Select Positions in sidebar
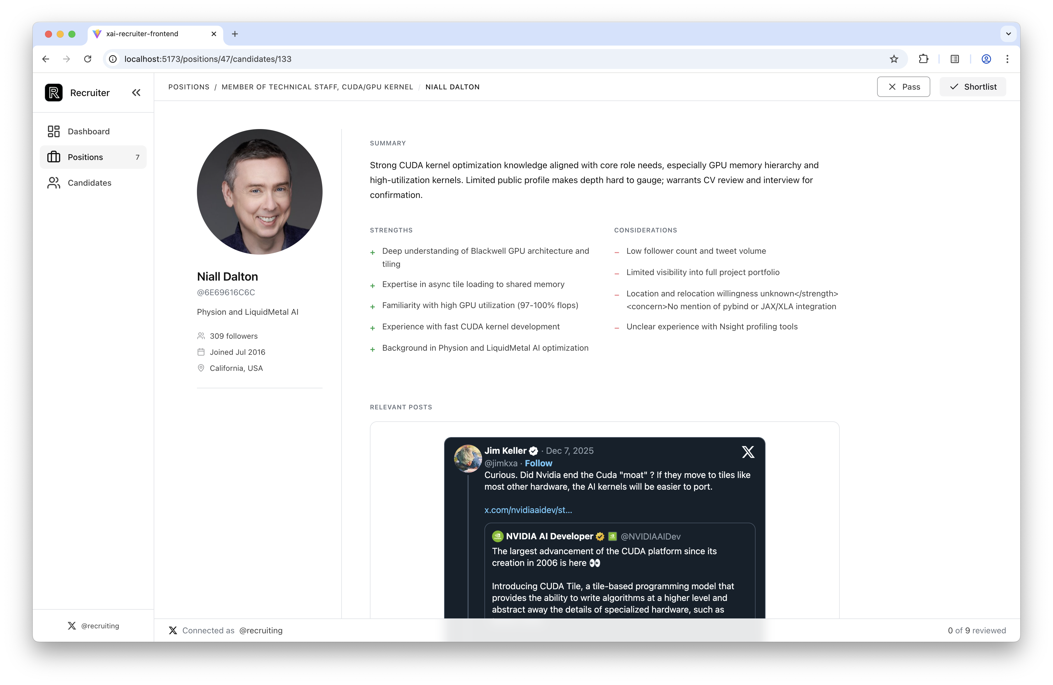The height and width of the screenshot is (685, 1053). point(85,157)
